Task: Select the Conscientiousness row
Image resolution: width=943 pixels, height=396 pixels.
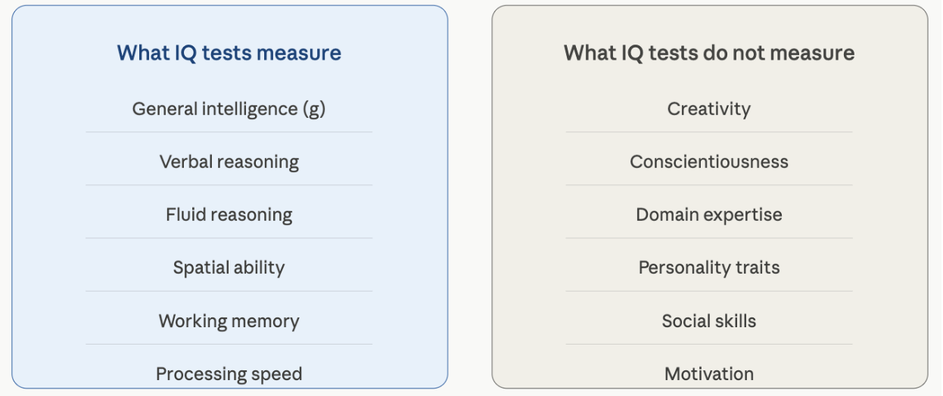Action: 709,162
